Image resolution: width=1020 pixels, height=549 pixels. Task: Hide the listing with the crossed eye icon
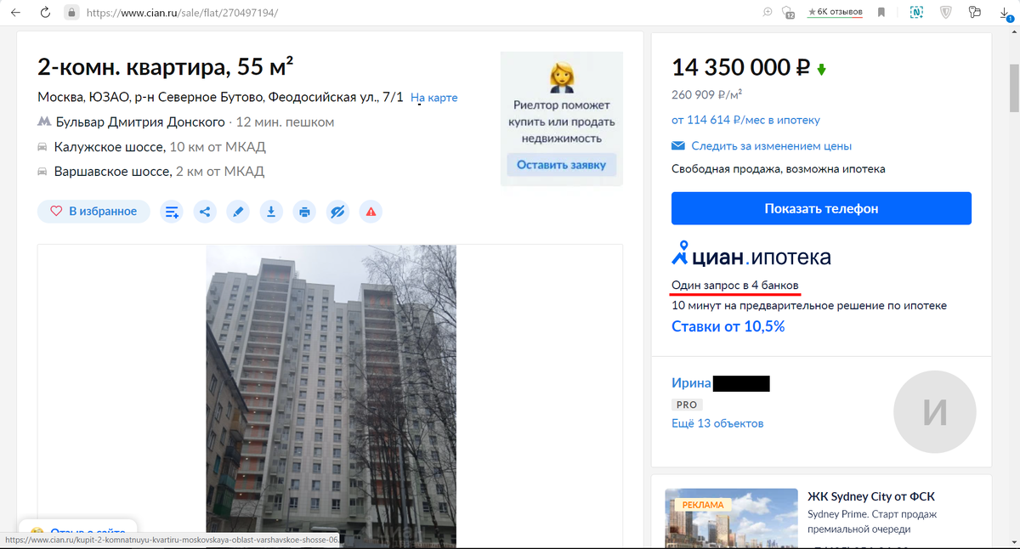tap(337, 212)
